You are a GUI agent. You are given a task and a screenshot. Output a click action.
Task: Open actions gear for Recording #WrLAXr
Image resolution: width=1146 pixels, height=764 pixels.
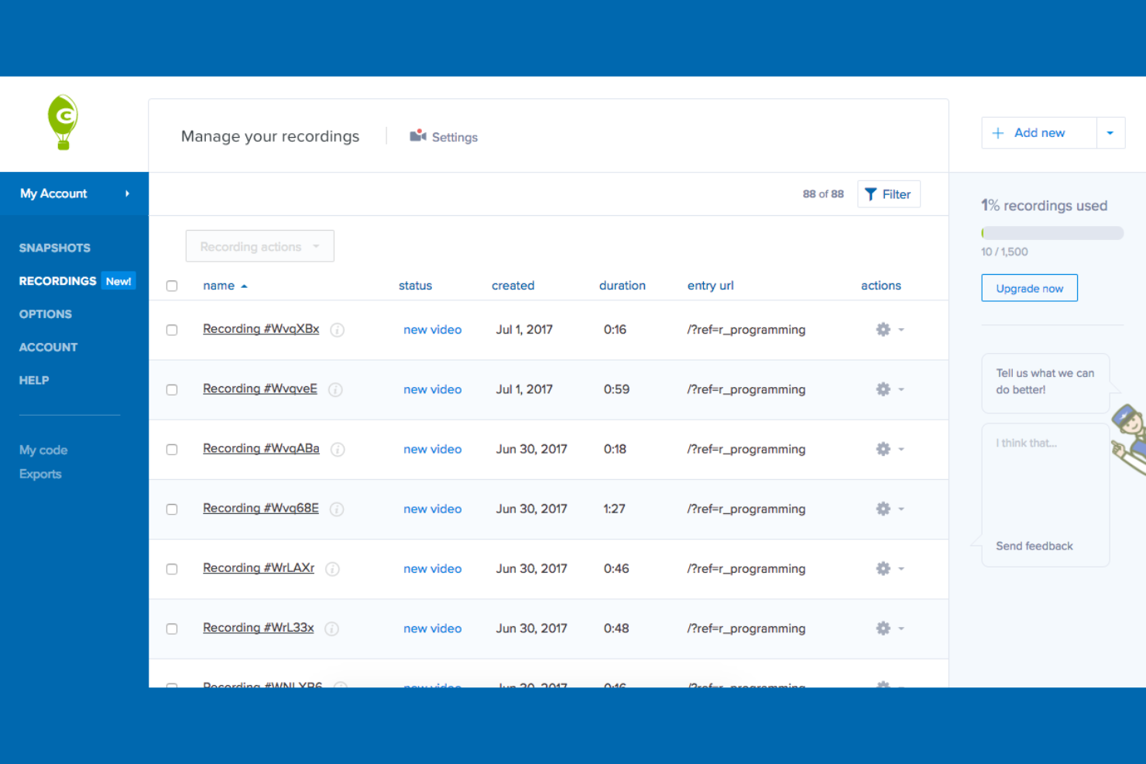(883, 568)
